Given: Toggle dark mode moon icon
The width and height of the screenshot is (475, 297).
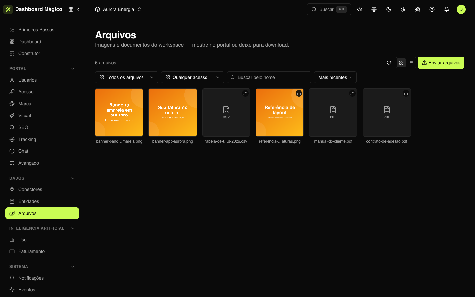Looking at the screenshot, I should click(x=389, y=9).
